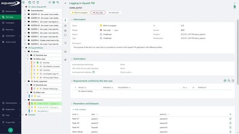239x134 pixels.
Task: Click the No execution capsule
Action: point(114,13)
